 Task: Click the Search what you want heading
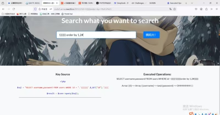110,21
